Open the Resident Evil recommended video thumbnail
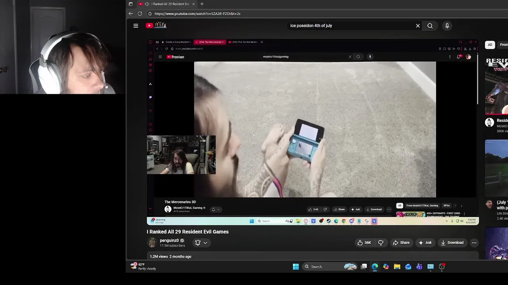 [496, 86]
